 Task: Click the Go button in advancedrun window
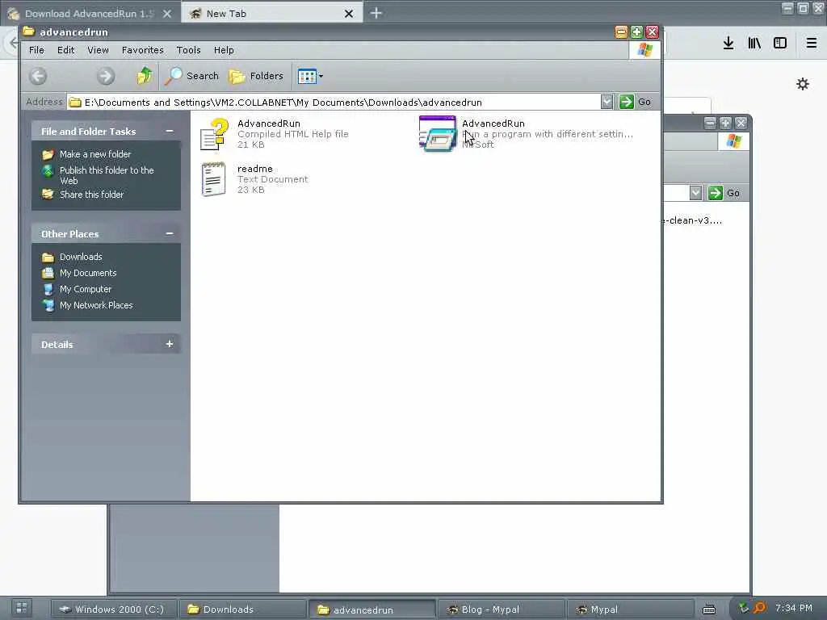[x=636, y=102]
